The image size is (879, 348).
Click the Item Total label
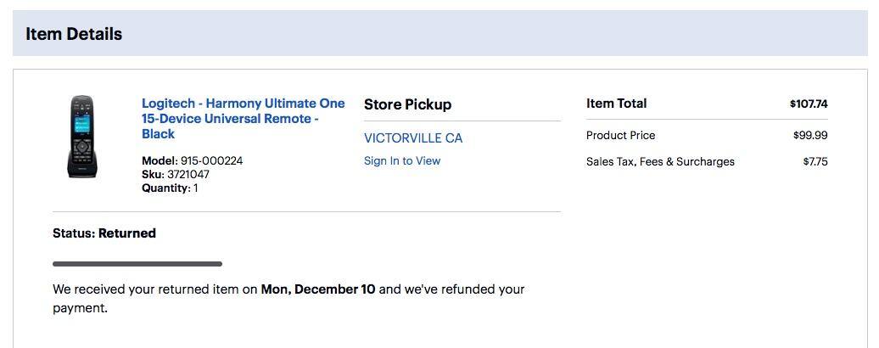(616, 104)
